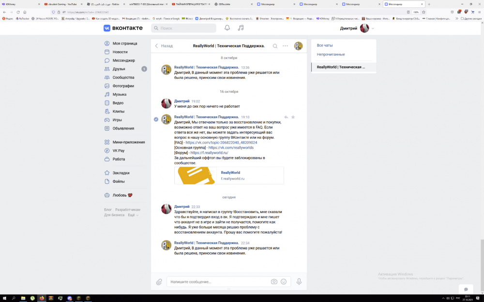
Task: Attach a photo with camera icon
Action: point(274,282)
